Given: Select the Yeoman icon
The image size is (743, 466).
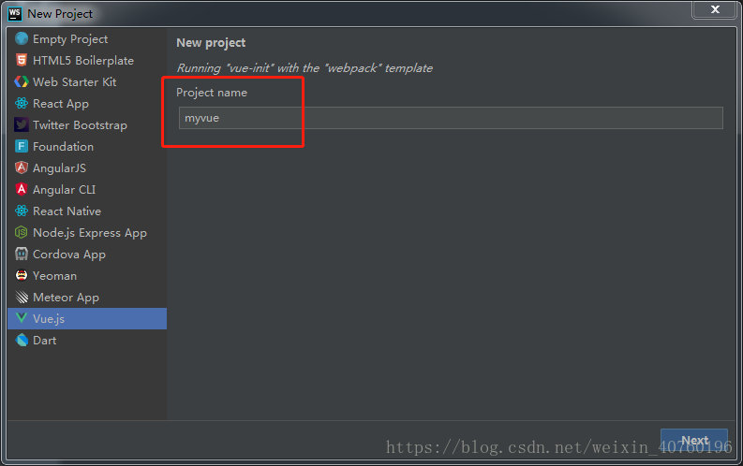Looking at the screenshot, I should tap(22, 275).
